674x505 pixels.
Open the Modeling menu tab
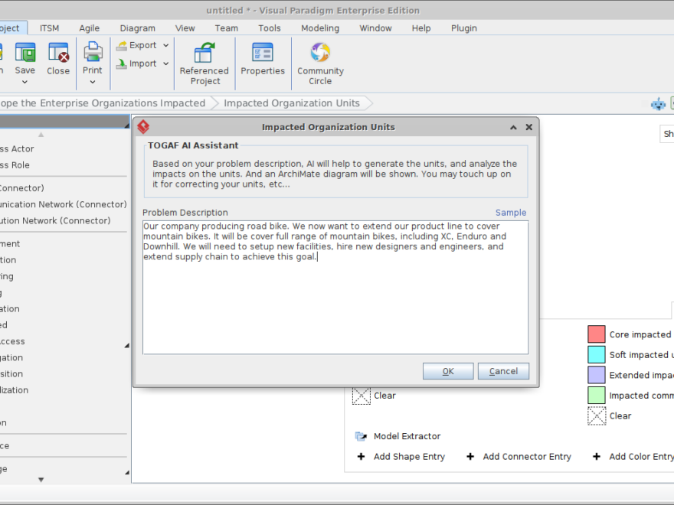[x=319, y=28]
